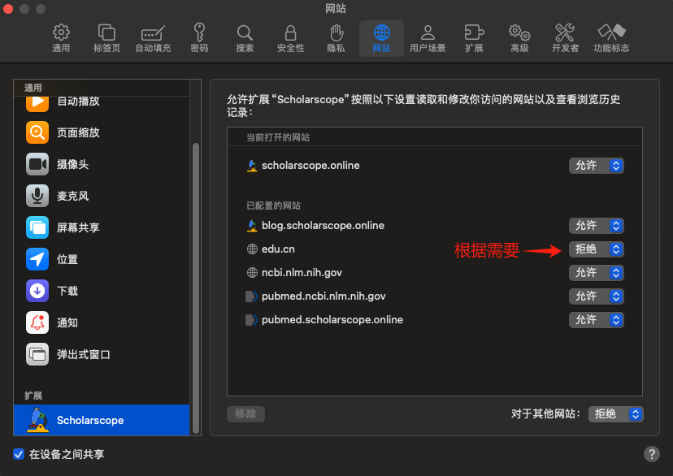The image size is (673, 476).
Task: Toggle 在设备之间共享 checkbox
Action: pyautogui.click(x=19, y=454)
